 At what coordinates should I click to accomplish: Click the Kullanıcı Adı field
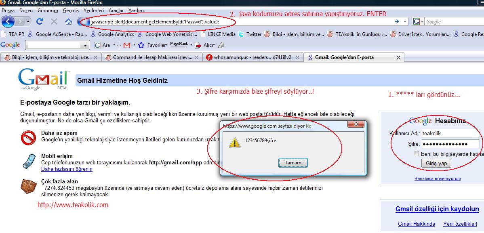(450, 133)
